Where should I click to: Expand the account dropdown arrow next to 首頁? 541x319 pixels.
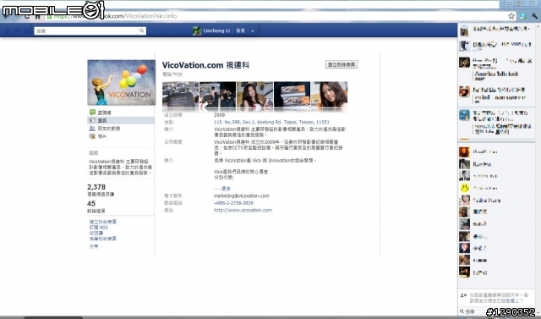[x=253, y=31]
